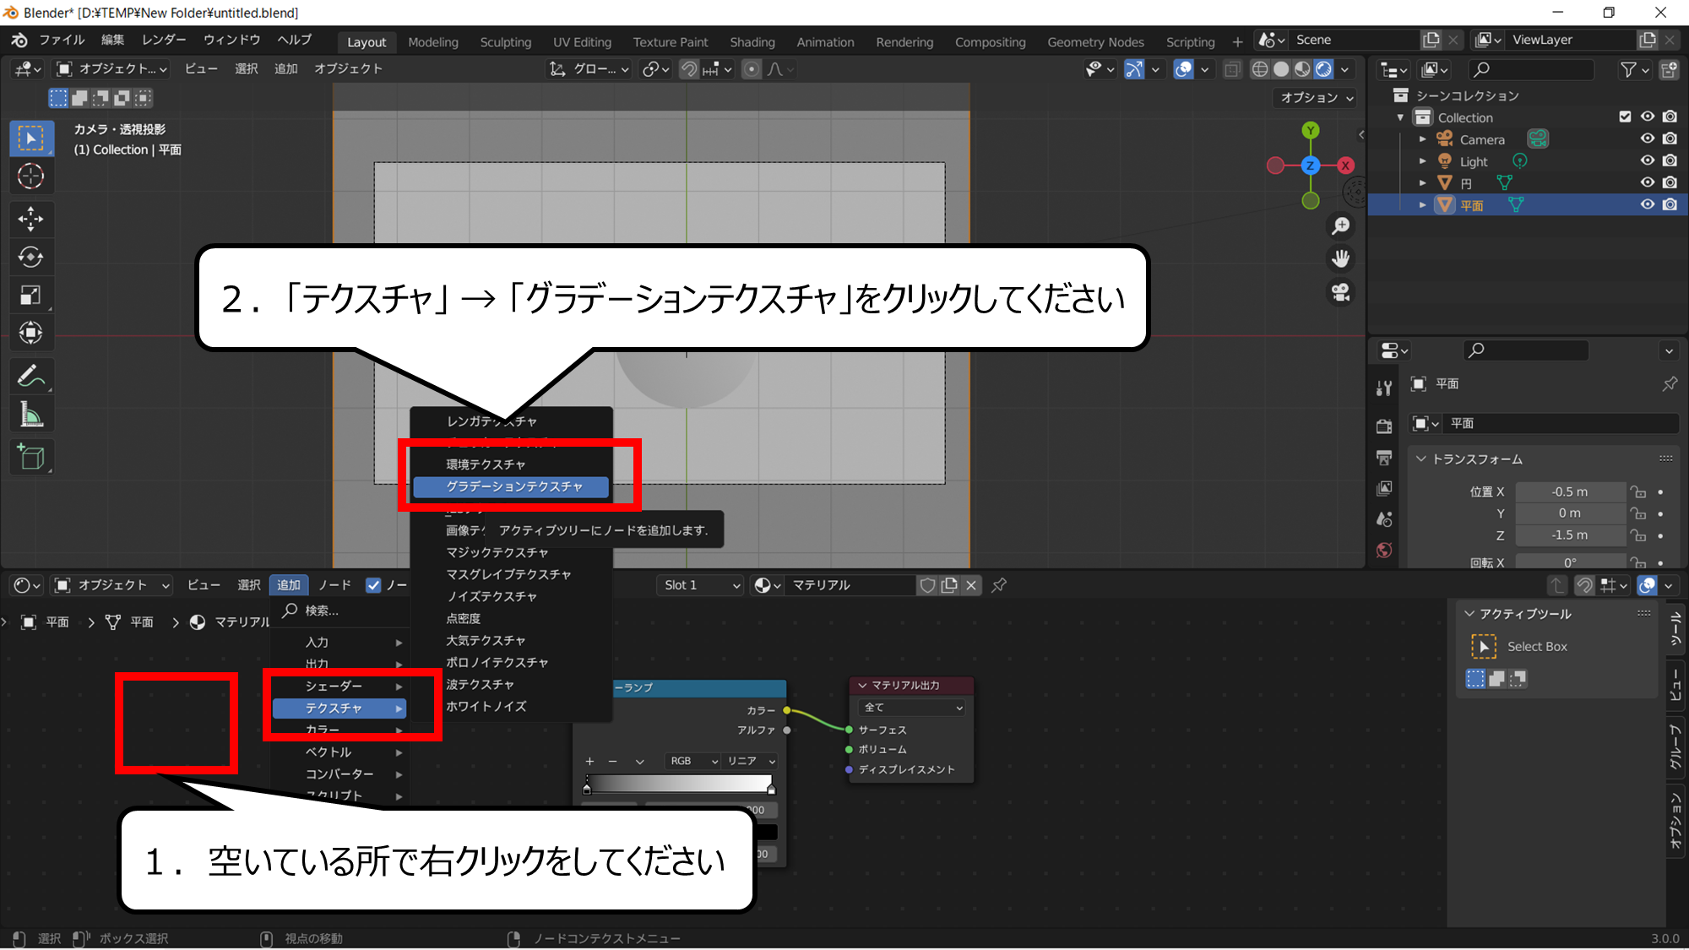Open the 全て target dropdown in material output
The height and width of the screenshot is (950, 1689).
[x=911, y=708]
